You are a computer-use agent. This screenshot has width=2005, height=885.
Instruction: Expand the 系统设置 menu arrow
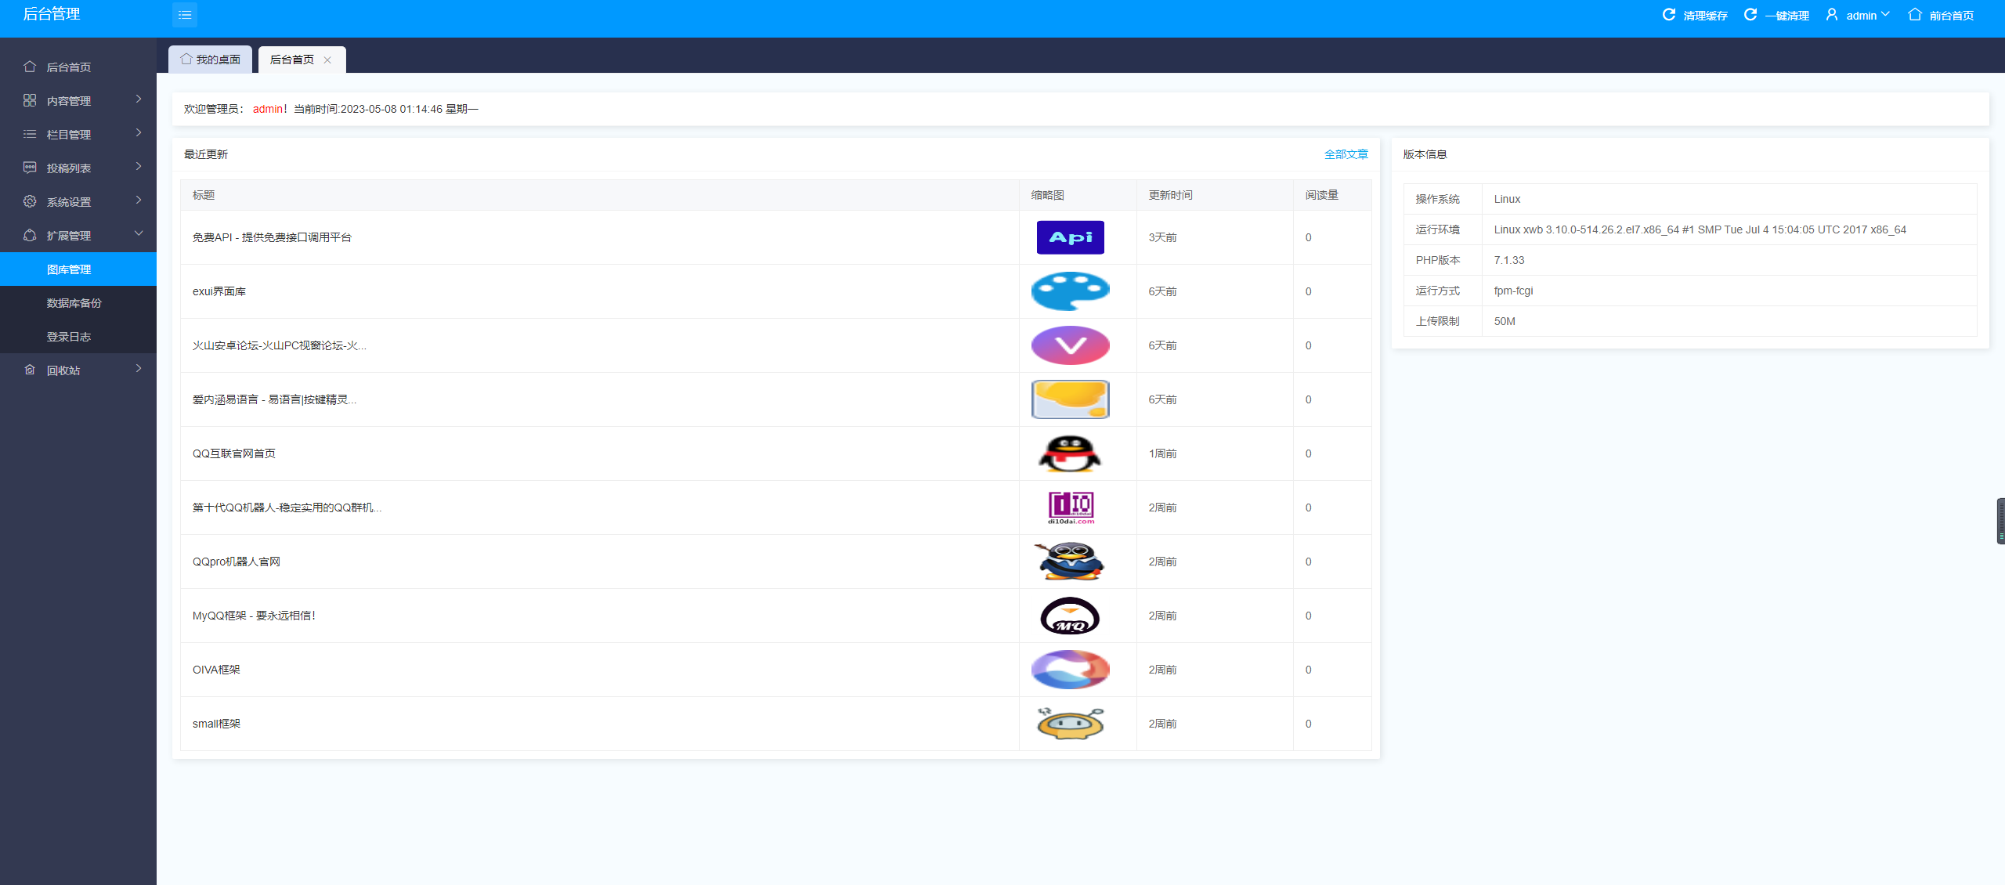click(139, 200)
